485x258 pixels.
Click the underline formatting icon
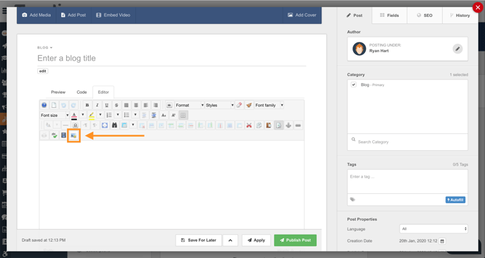106,105
